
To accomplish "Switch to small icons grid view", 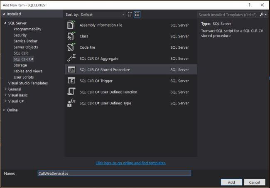I will point(130,15).
